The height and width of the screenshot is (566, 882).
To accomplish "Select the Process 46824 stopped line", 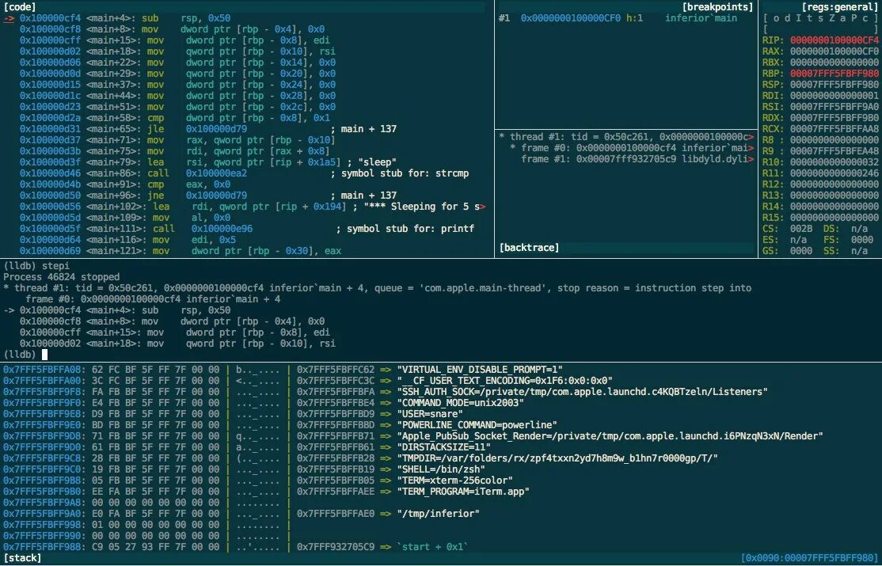I will (x=61, y=277).
